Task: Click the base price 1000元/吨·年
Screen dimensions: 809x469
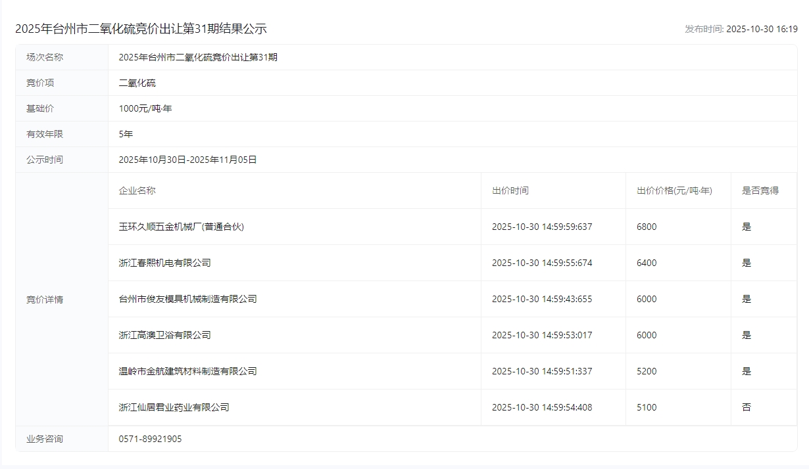Action: (145, 108)
